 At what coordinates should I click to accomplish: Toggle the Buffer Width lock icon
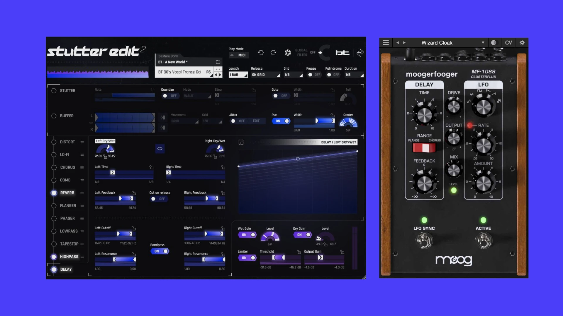click(333, 115)
